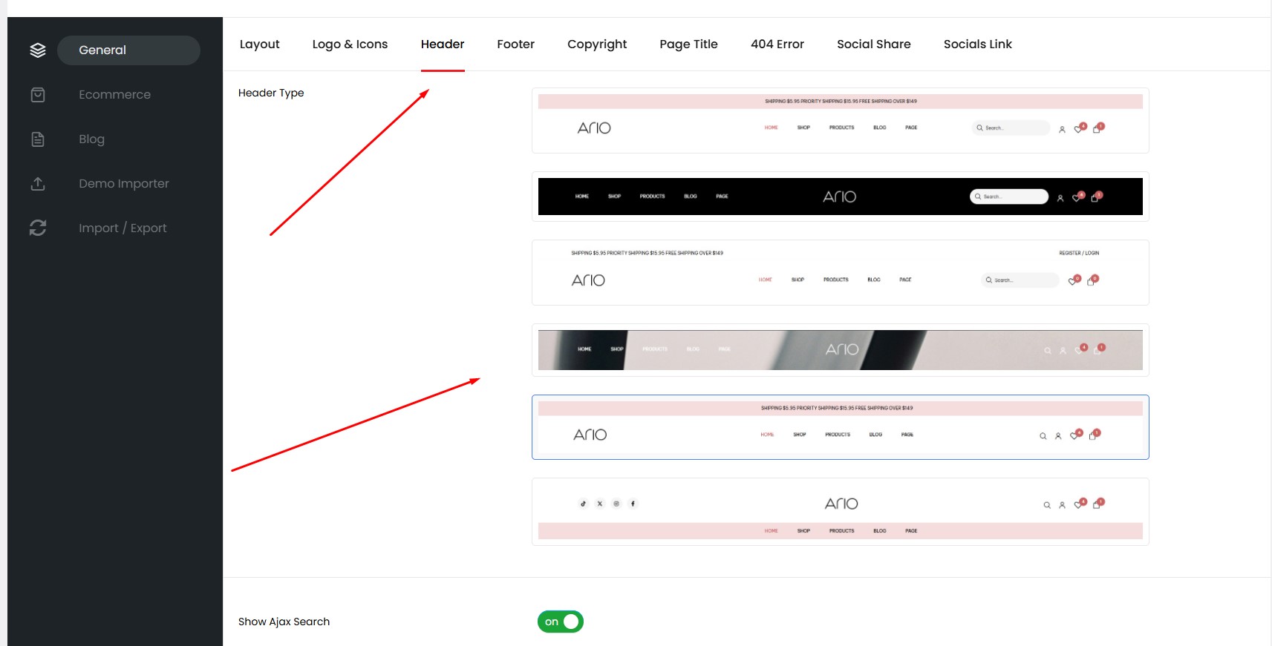Switch to Logo & Icons tab
Screen dimensions: 1272x646
pos(350,45)
